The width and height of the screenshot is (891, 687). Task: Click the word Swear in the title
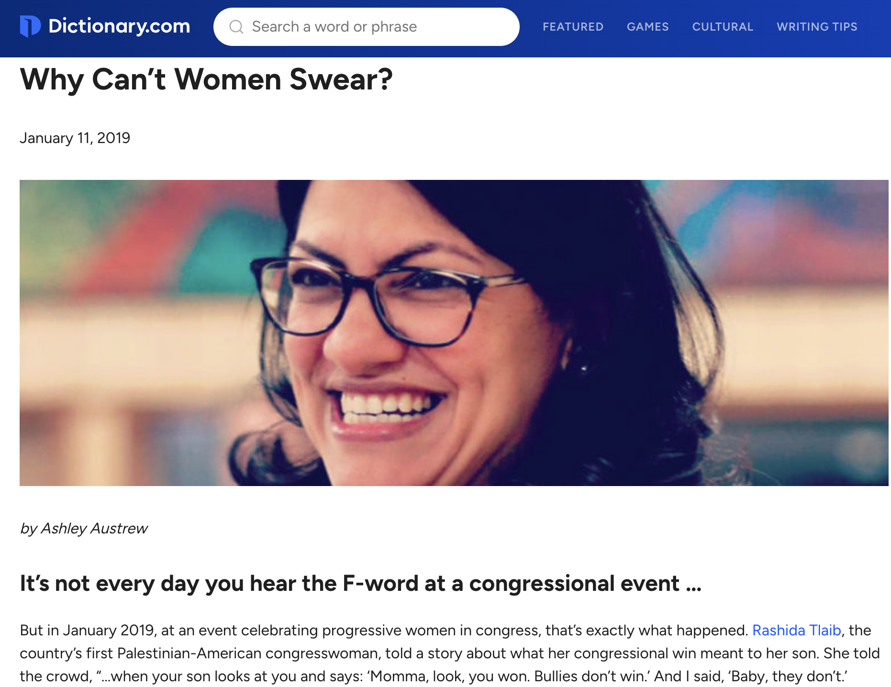point(341,79)
